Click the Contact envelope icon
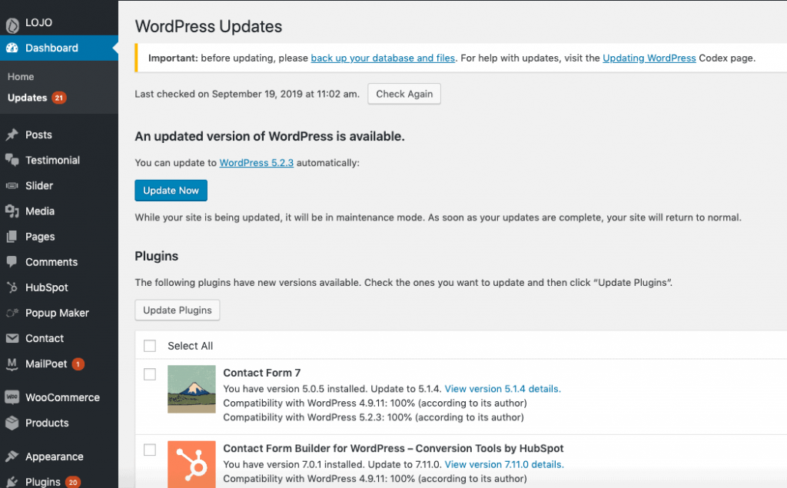This screenshot has height=488, width=787. [x=12, y=338]
